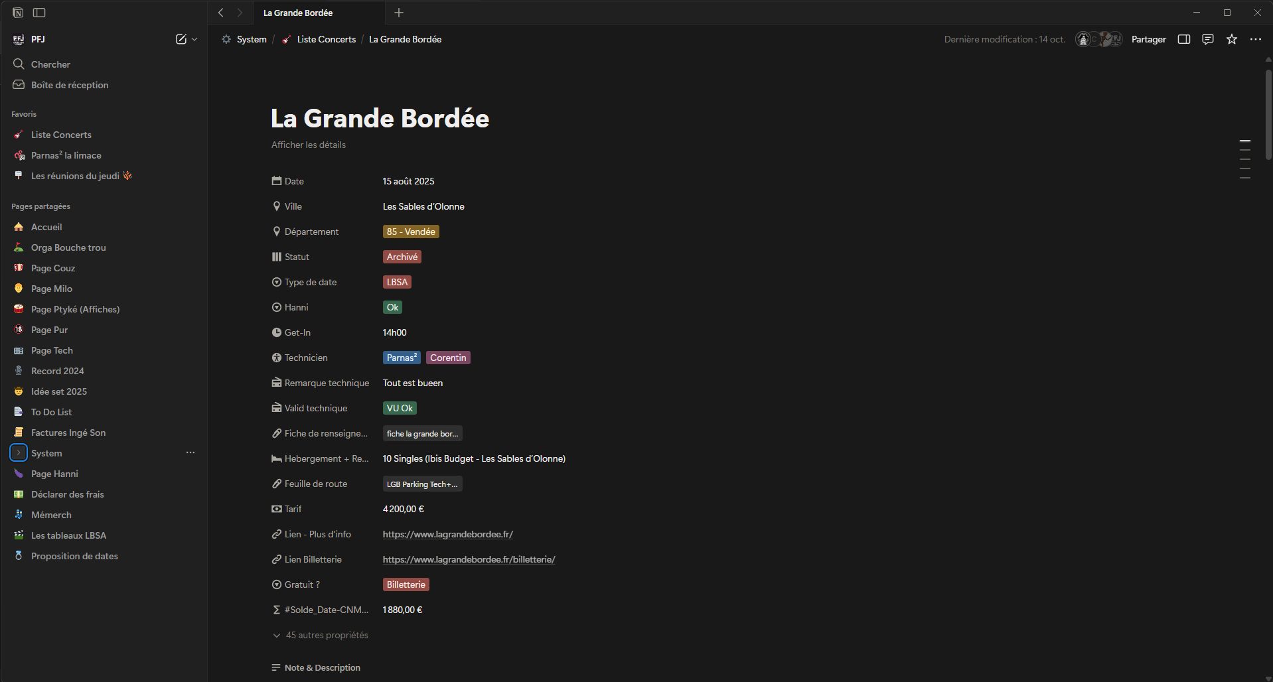Click the new page compose icon
Viewport: 1273px width, 682px height.
click(x=181, y=39)
